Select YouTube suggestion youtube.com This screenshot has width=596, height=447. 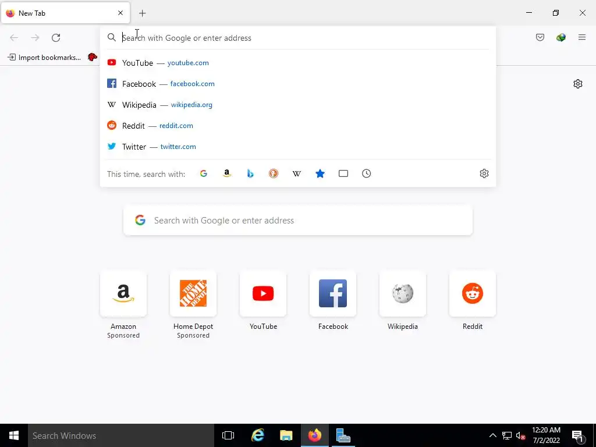pyautogui.click(x=297, y=63)
